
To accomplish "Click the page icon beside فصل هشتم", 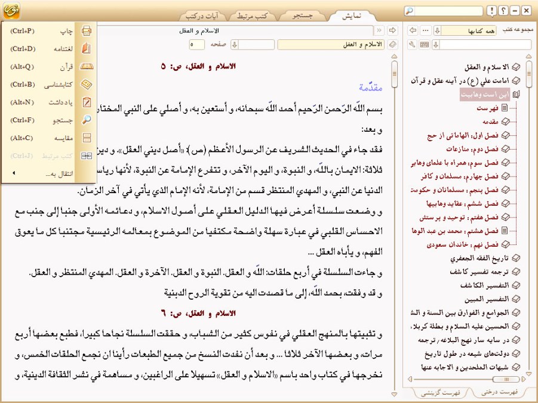I will pos(505,231).
